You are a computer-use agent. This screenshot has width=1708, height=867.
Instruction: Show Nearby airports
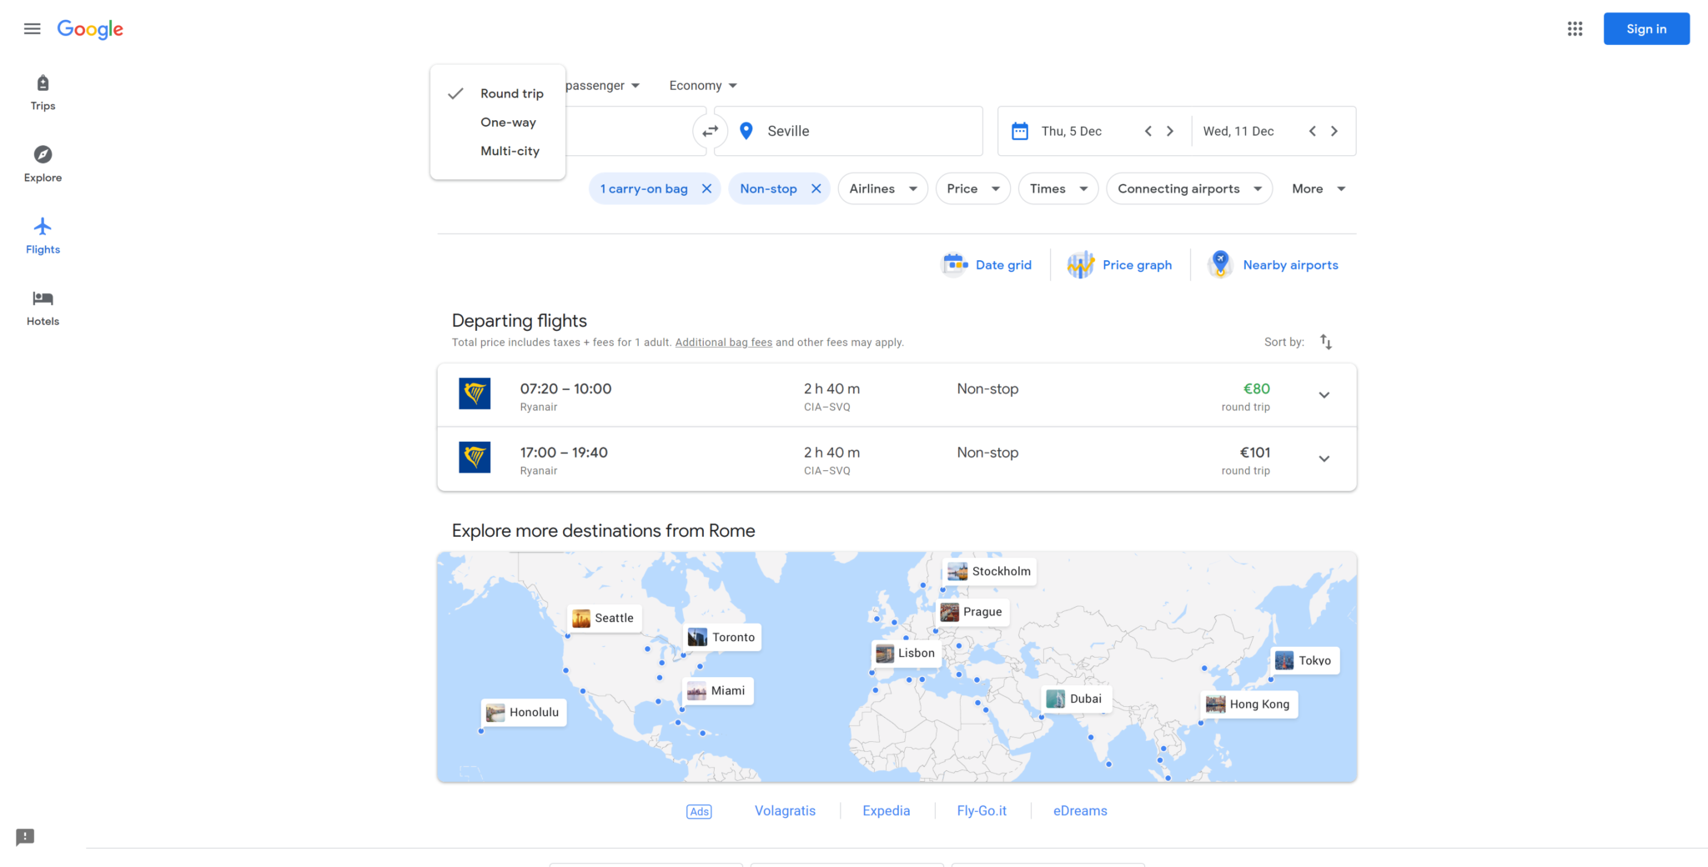point(1273,265)
